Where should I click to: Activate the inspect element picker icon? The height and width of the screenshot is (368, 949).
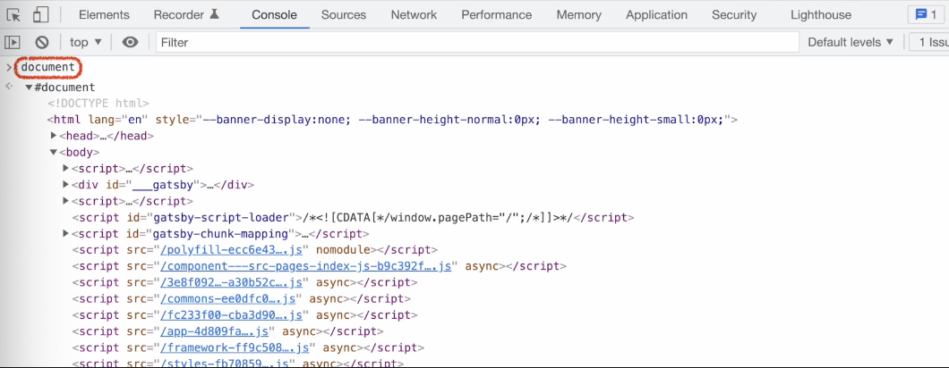point(14,15)
